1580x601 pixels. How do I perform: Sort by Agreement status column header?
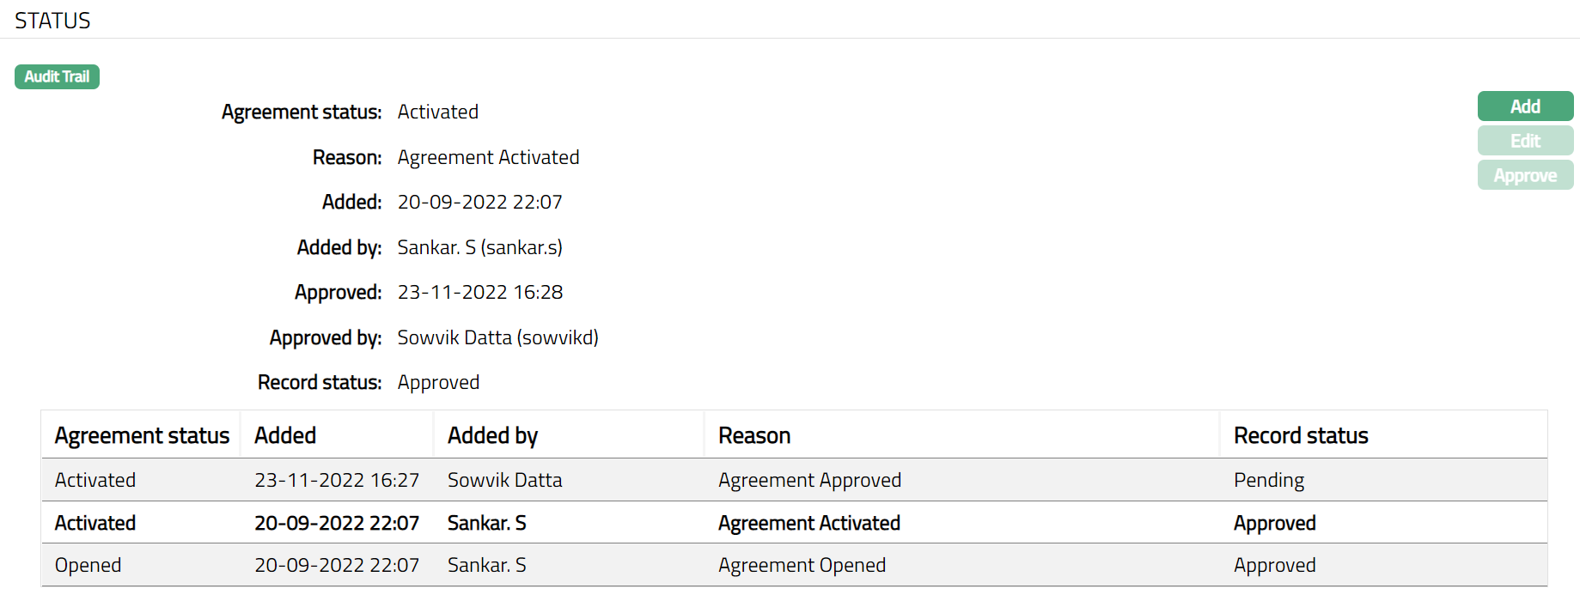click(142, 436)
